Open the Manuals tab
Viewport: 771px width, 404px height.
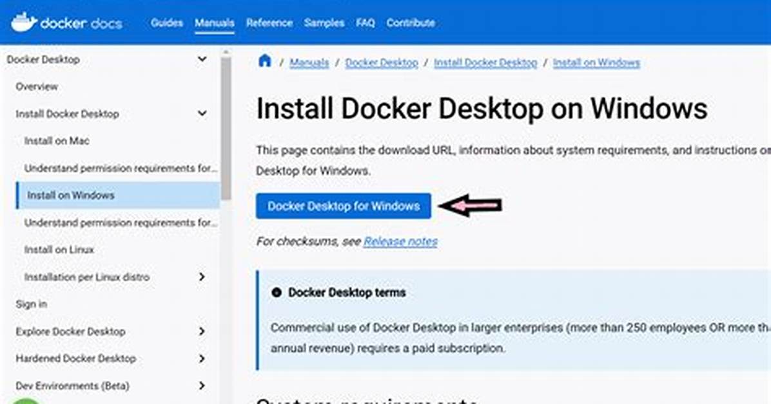click(x=215, y=23)
